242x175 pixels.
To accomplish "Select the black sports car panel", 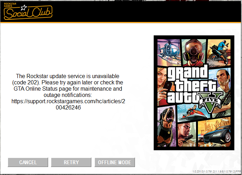I will point(214,133).
